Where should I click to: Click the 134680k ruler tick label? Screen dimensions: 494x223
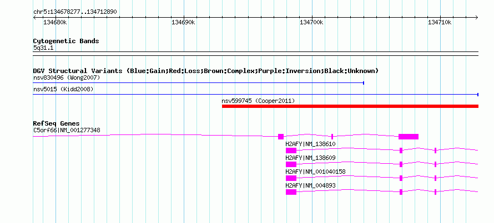pos(55,23)
